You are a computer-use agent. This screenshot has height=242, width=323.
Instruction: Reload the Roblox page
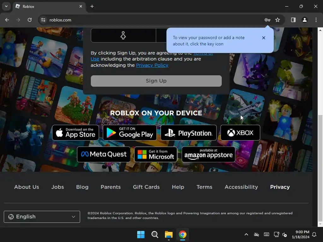30,20
